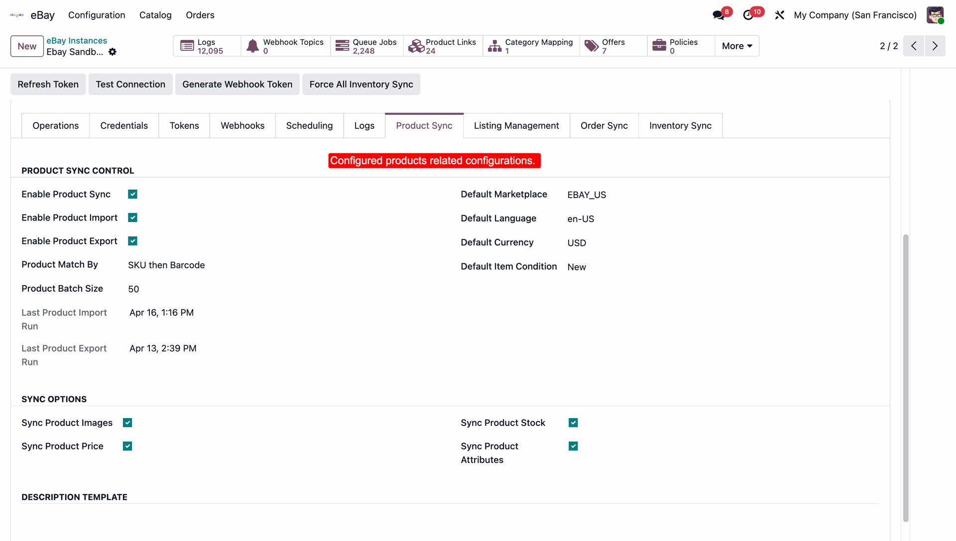Toggle the Enable Product Sync checkbox
Screen dimensions: 956x541
tap(132, 194)
